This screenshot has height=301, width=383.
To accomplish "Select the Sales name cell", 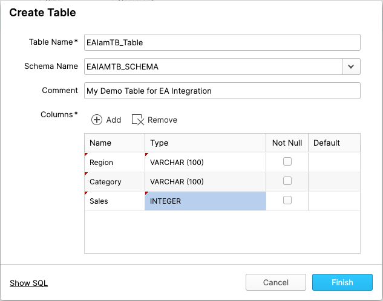I will pyautogui.click(x=114, y=201).
